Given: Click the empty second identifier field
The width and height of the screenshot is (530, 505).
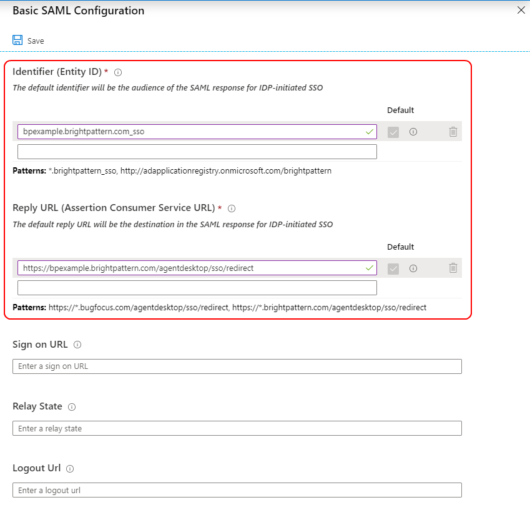Looking at the screenshot, I should 197,152.
